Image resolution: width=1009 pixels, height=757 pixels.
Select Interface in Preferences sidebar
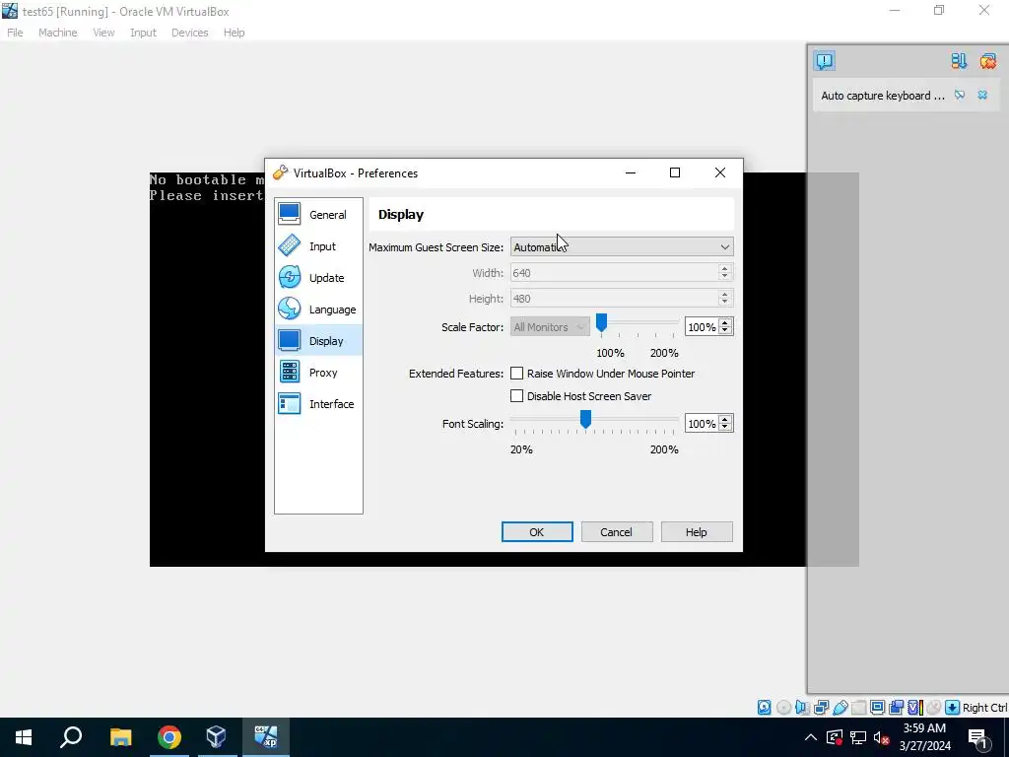[x=318, y=403]
